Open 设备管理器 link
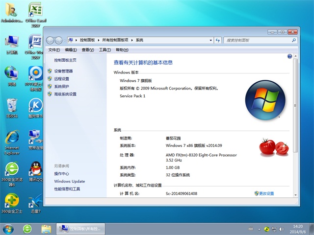 click(63, 71)
